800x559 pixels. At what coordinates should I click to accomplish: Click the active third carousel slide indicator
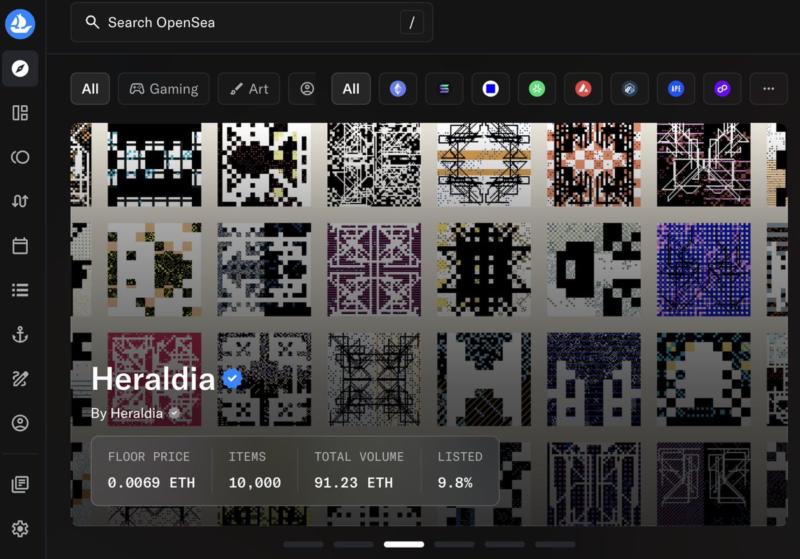pyautogui.click(x=404, y=544)
